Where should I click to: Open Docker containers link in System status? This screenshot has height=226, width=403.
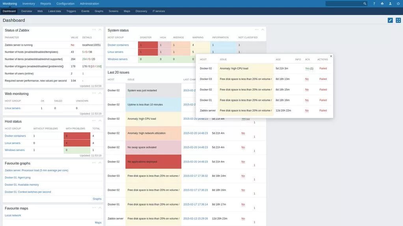click(x=118, y=45)
